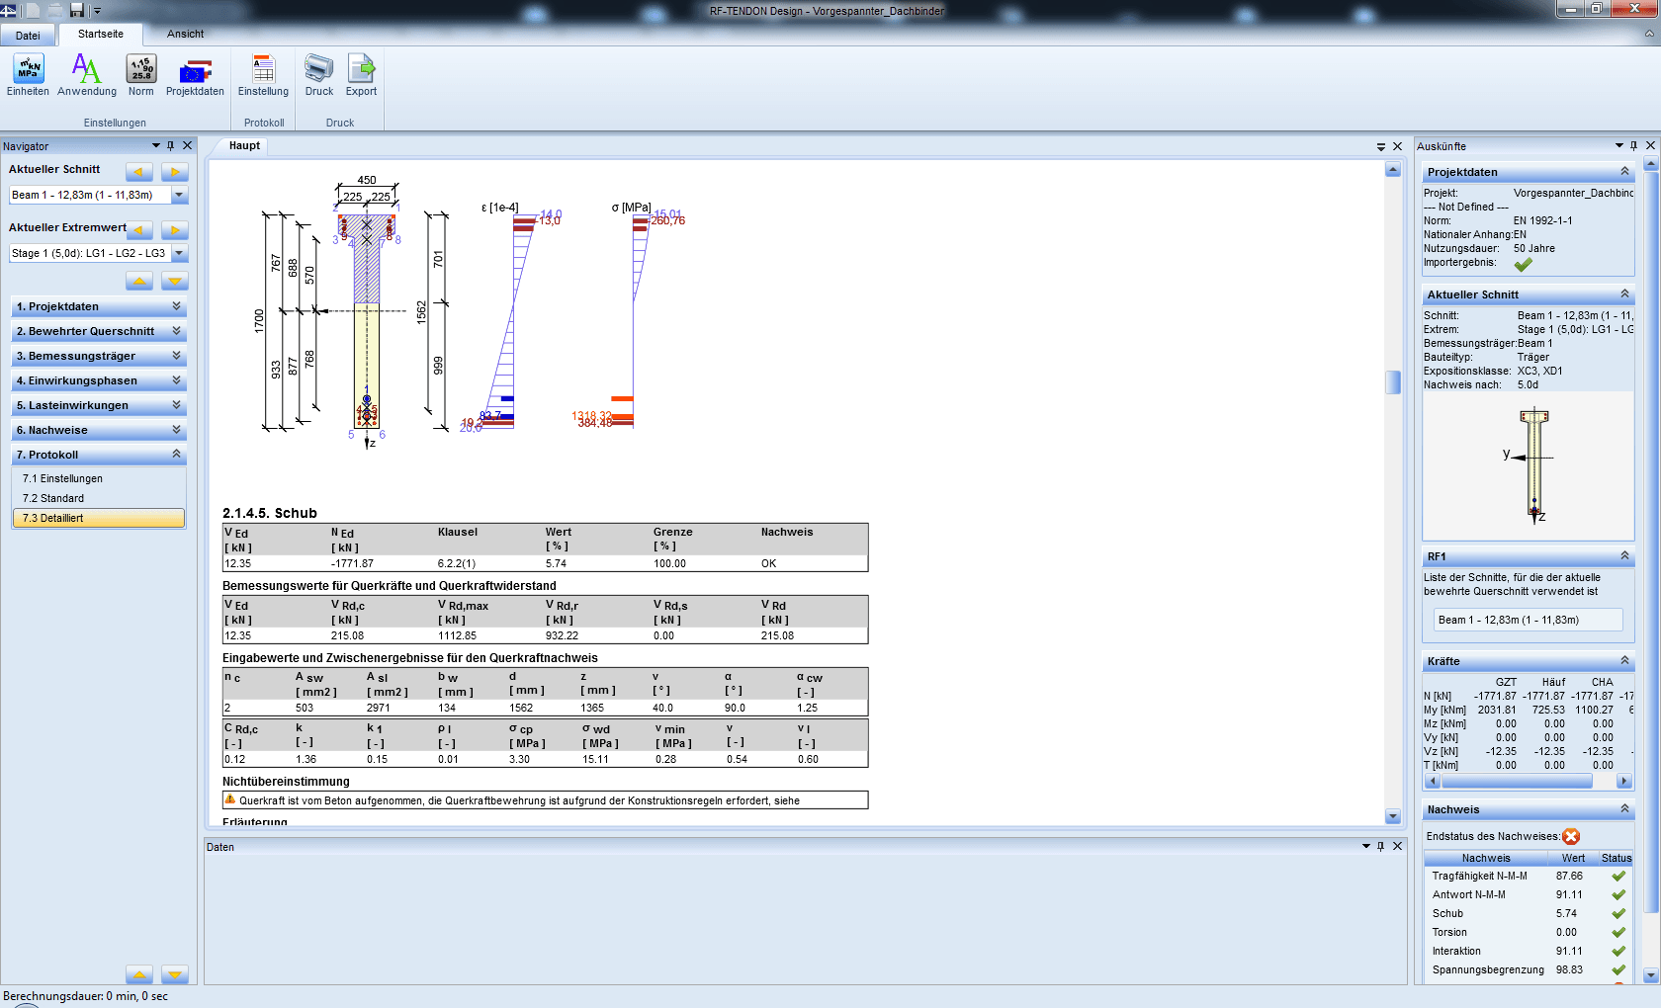The width and height of the screenshot is (1661, 1008).
Task: Select the Haupt document tab
Action: click(244, 145)
